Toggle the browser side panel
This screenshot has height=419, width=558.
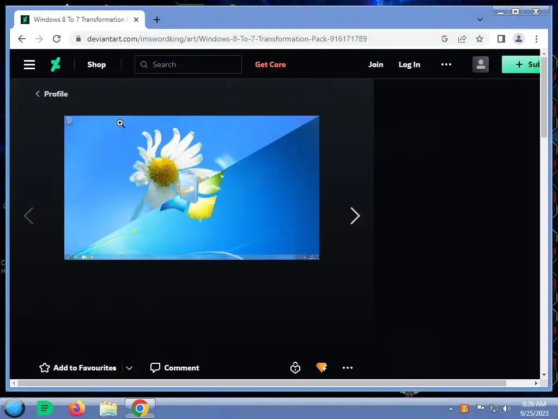tap(501, 39)
